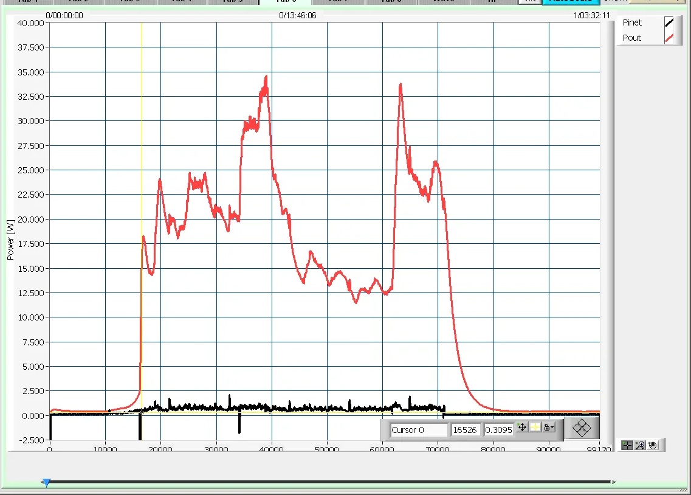The height and width of the screenshot is (495, 691).
Task: Click the Cursor 0 name field
Action: point(419,430)
